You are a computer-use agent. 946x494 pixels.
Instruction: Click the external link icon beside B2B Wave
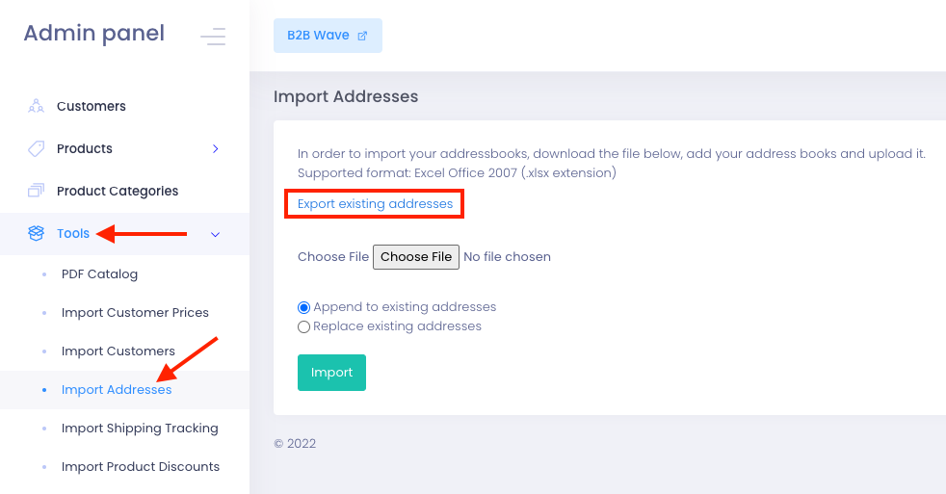coord(362,36)
